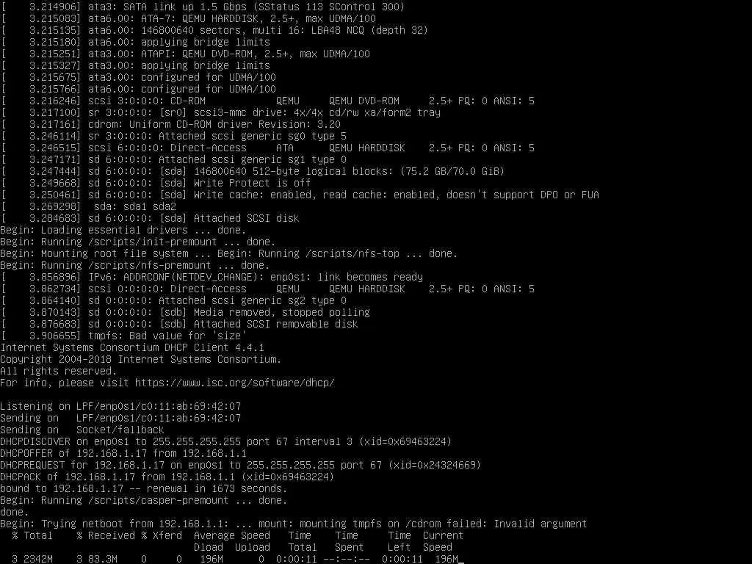This screenshot has height=564, width=752.
Task: Click the 83.3M received value
Action: tap(103, 559)
